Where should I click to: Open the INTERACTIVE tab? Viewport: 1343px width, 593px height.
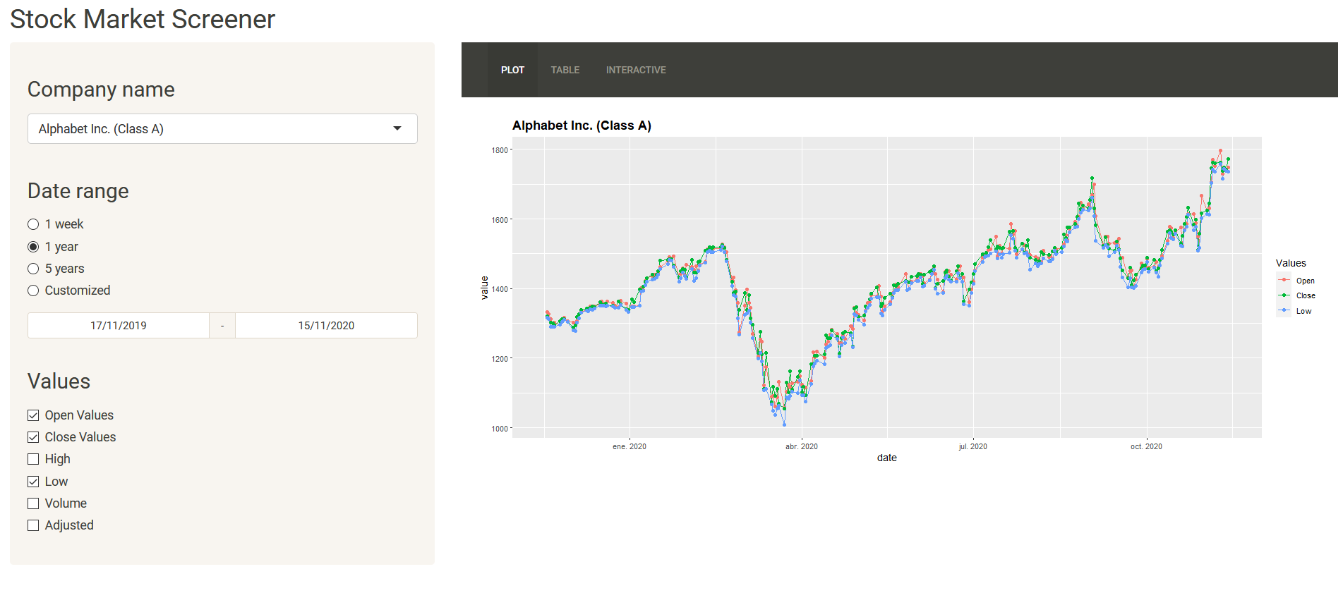tap(636, 70)
